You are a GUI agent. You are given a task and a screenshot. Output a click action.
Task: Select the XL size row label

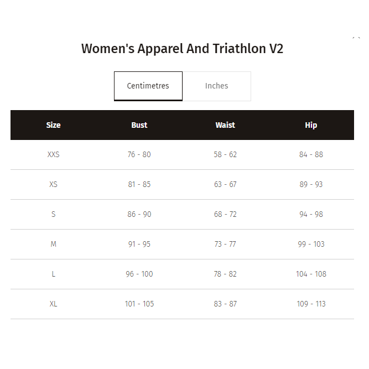click(x=53, y=304)
